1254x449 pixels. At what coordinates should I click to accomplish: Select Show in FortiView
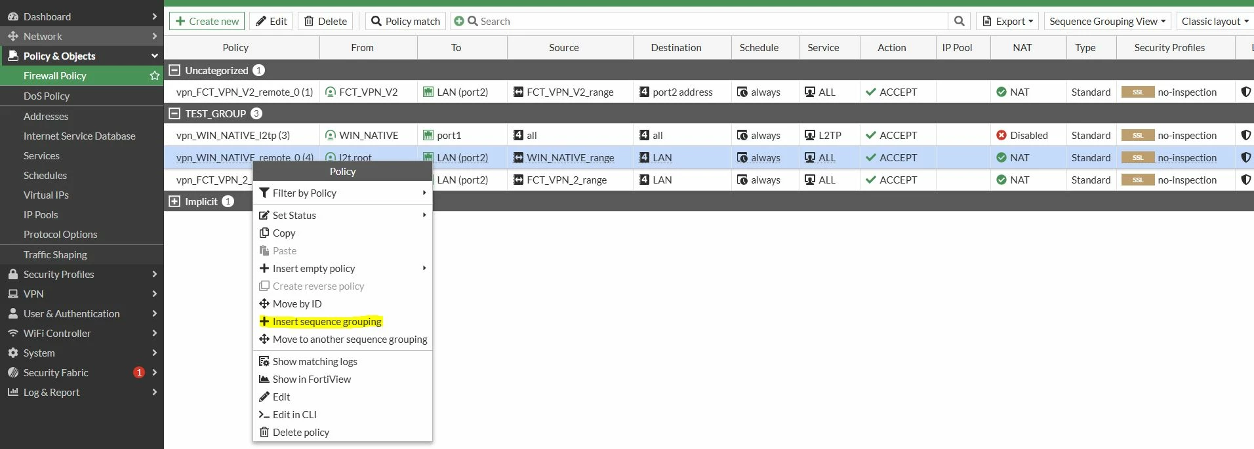[342, 379]
